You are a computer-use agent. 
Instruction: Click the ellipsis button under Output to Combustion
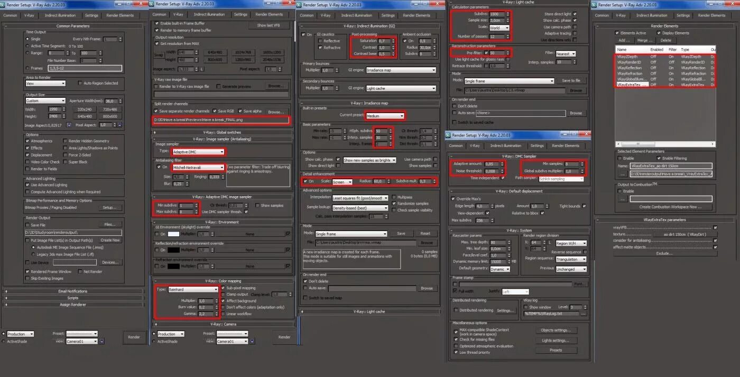click(x=623, y=199)
